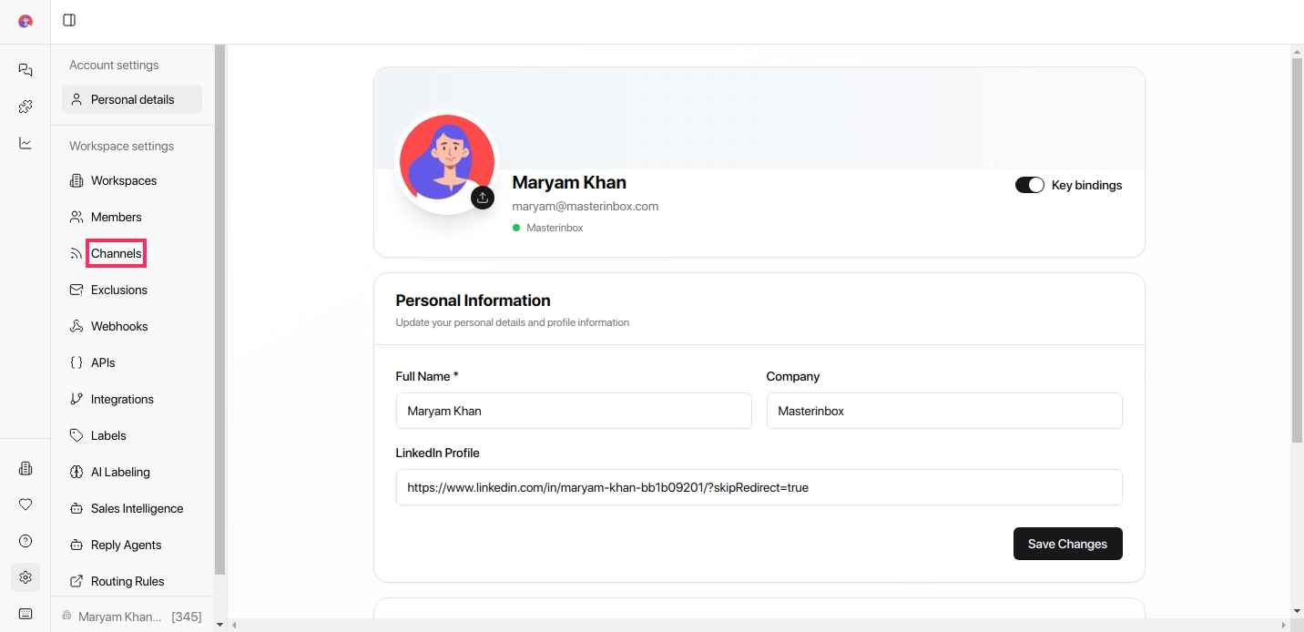Open the keyboard shortcuts icon
This screenshot has width=1304, height=632.
pyautogui.click(x=25, y=614)
